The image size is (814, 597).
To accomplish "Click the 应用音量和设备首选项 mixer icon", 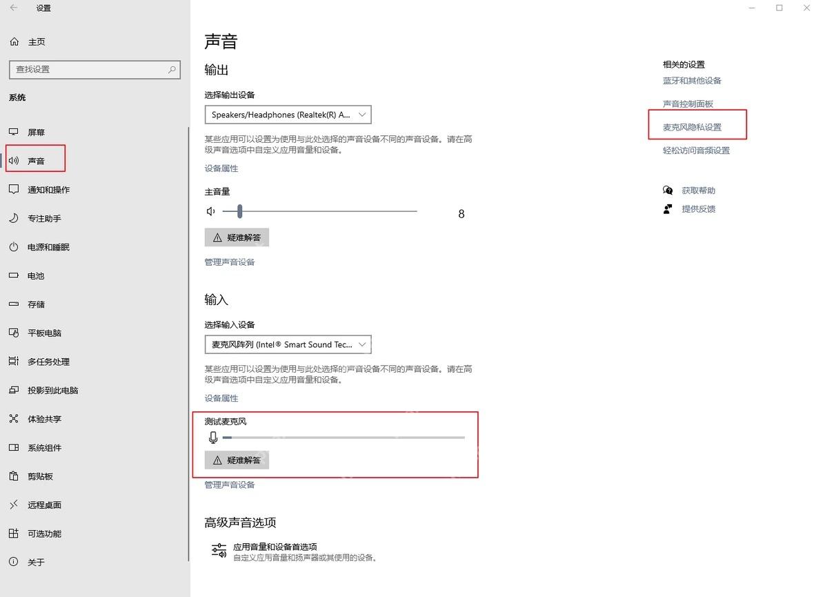I will (x=219, y=551).
